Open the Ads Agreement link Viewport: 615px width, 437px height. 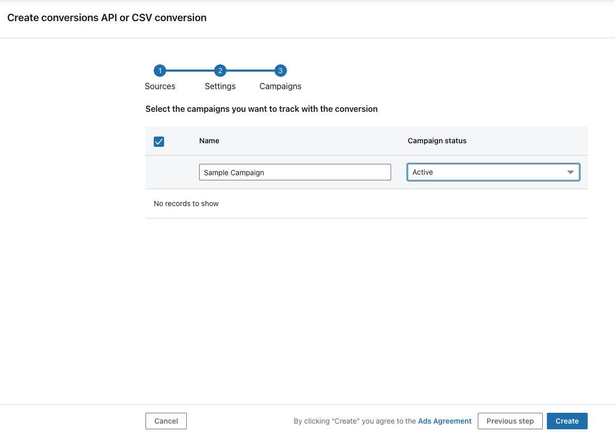[x=445, y=421]
